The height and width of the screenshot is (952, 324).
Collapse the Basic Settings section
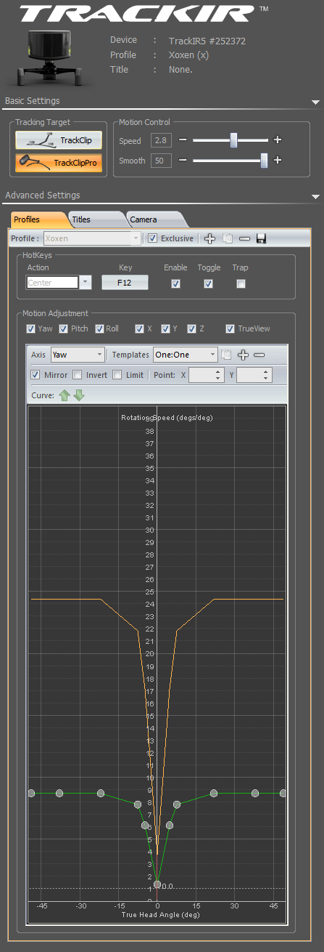(x=315, y=102)
